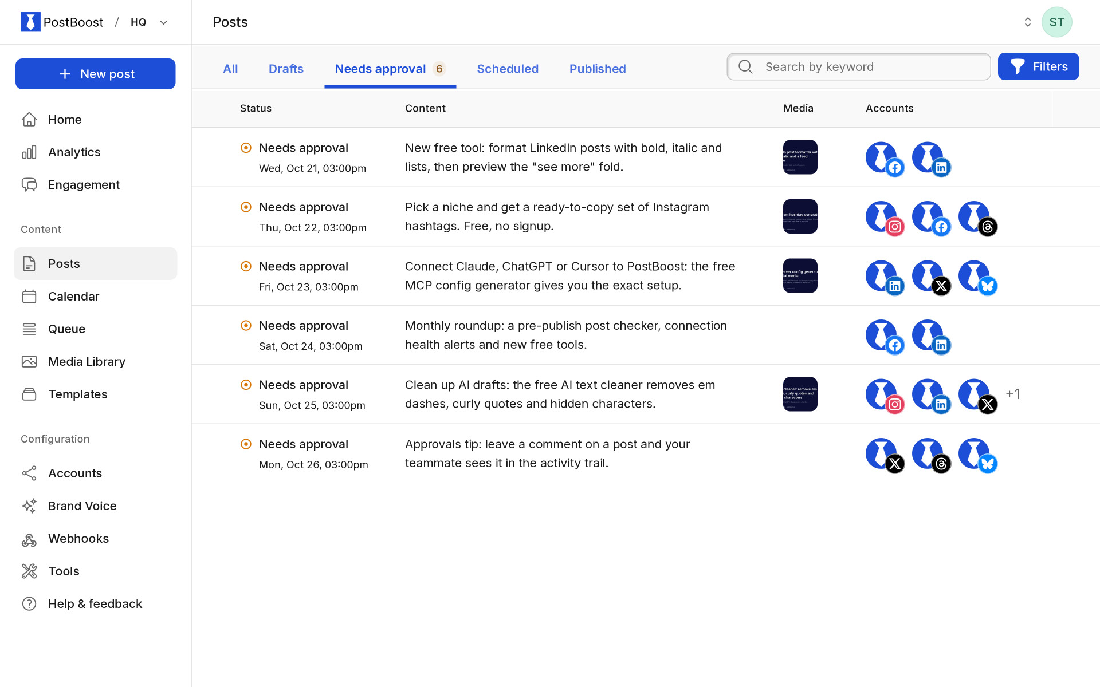Switch to the Drafts tab
The width and height of the screenshot is (1100, 687).
pyautogui.click(x=286, y=69)
